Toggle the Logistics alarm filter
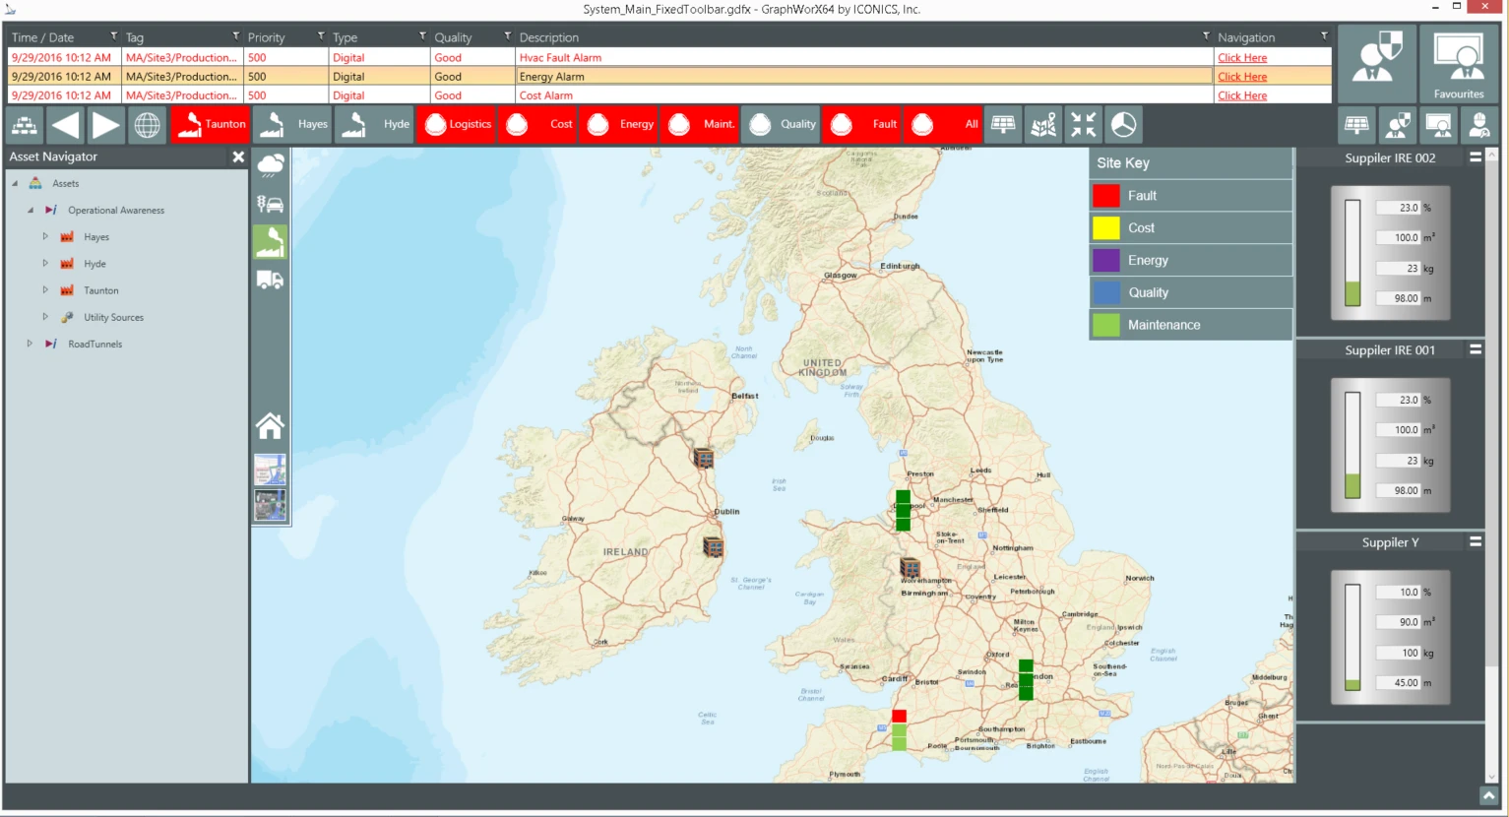This screenshot has height=817, width=1509. click(x=458, y=125)
